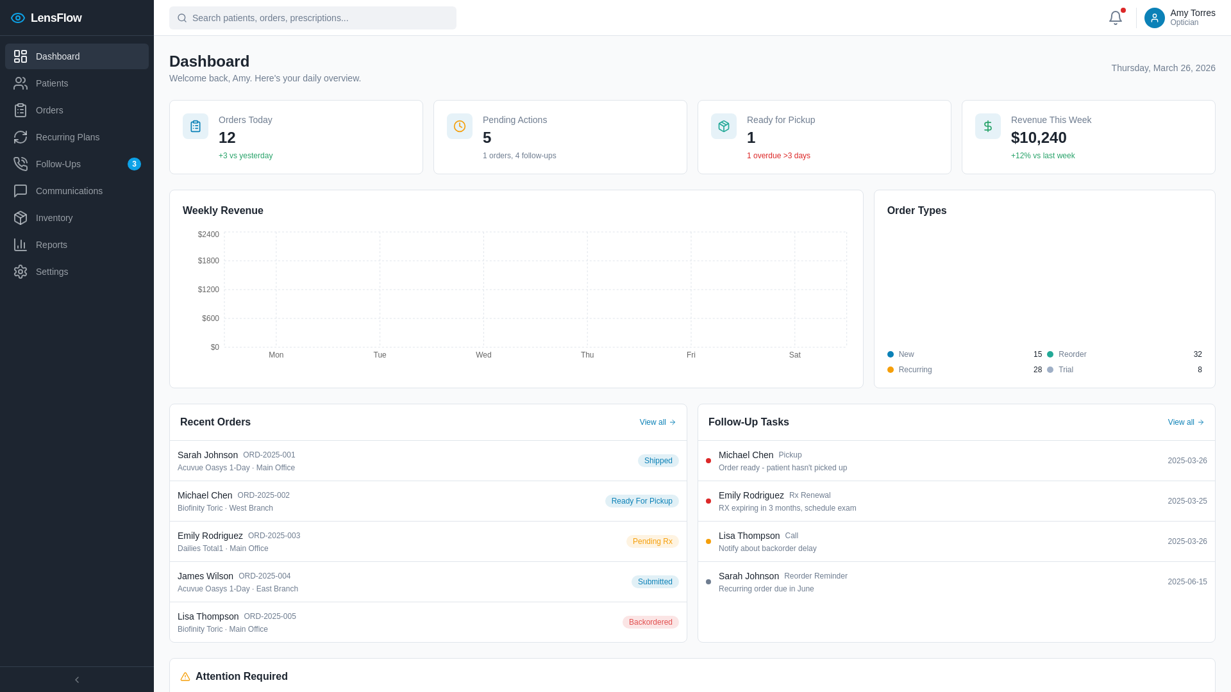View all Follow-Up Tasks link

click(1186, 422)
